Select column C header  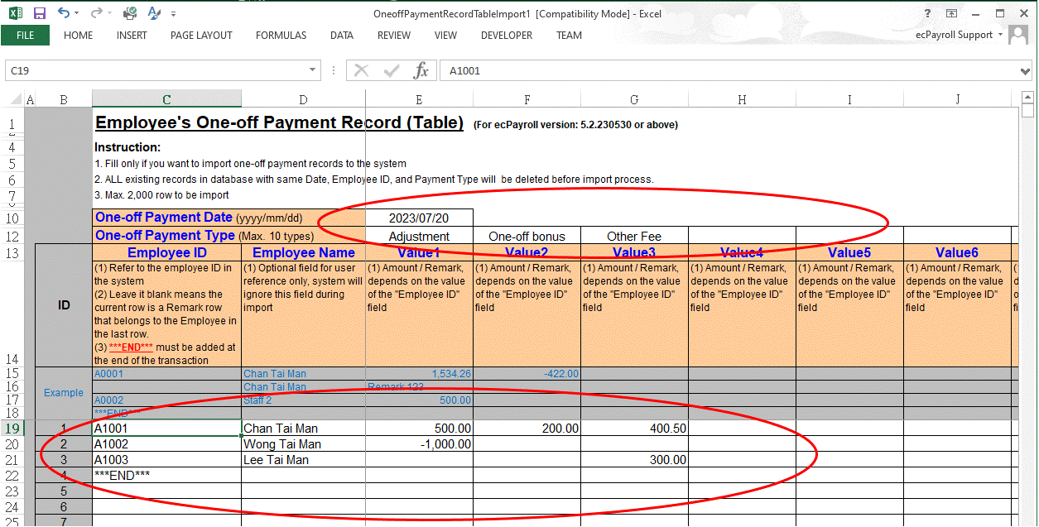[x=166, y=99]
